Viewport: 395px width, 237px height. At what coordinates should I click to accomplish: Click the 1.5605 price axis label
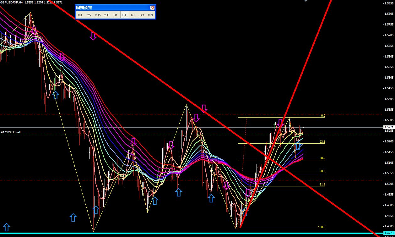click(389, 56)
